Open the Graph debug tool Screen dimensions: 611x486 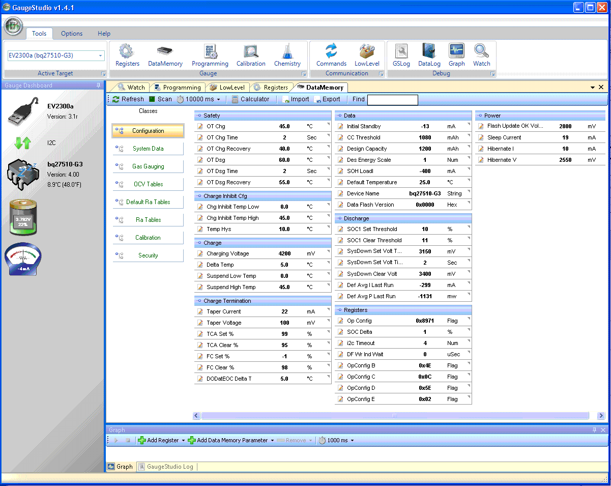(x=456, y=55)
